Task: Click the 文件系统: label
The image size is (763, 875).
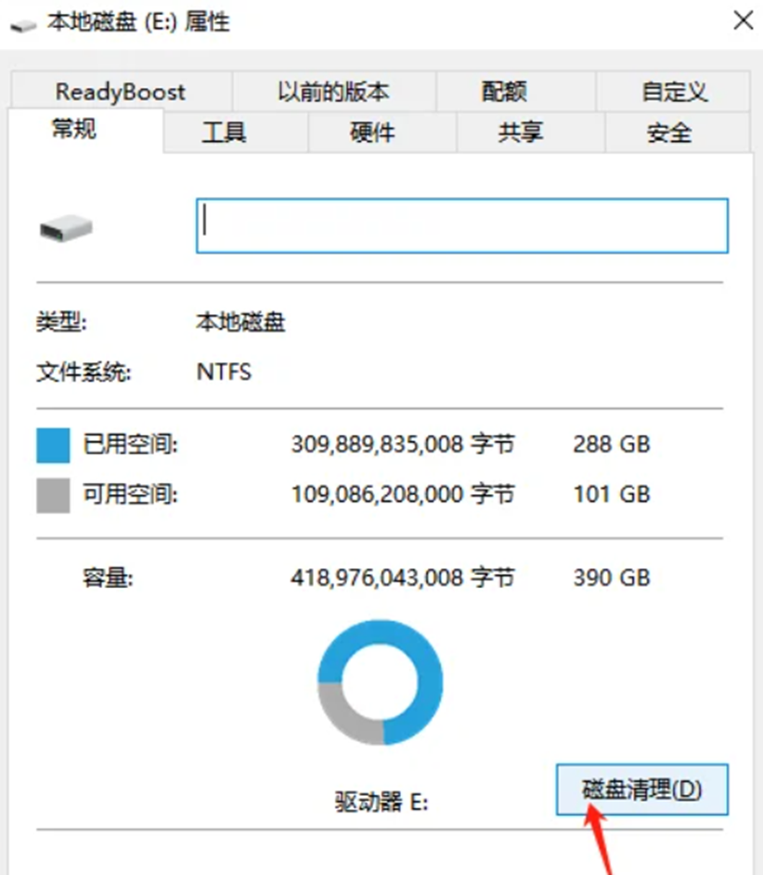Action: pyautogui.click(x=84, y=372)
